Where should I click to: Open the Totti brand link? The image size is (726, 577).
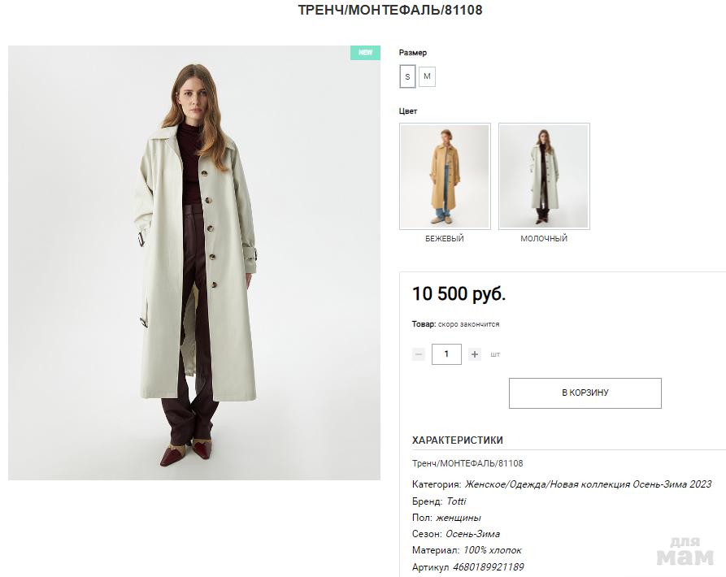coord(456,501)
